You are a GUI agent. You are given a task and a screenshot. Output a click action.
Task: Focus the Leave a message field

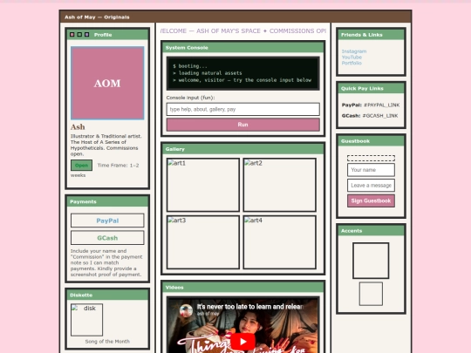371,185
